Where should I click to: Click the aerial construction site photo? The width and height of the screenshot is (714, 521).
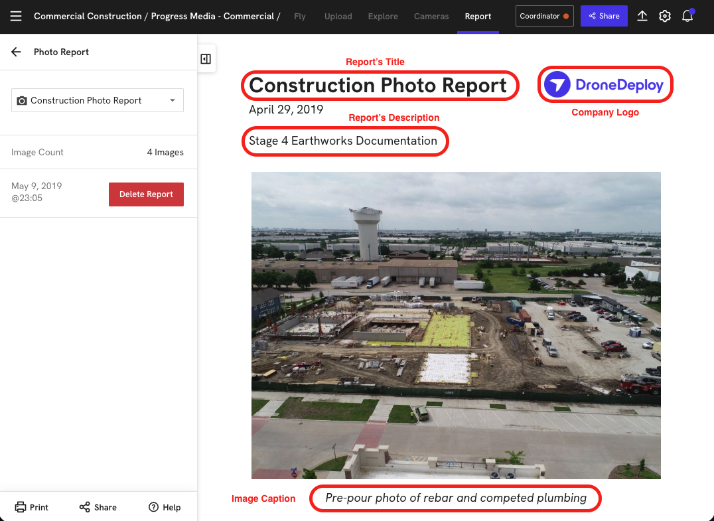click(x=456, y=325)
